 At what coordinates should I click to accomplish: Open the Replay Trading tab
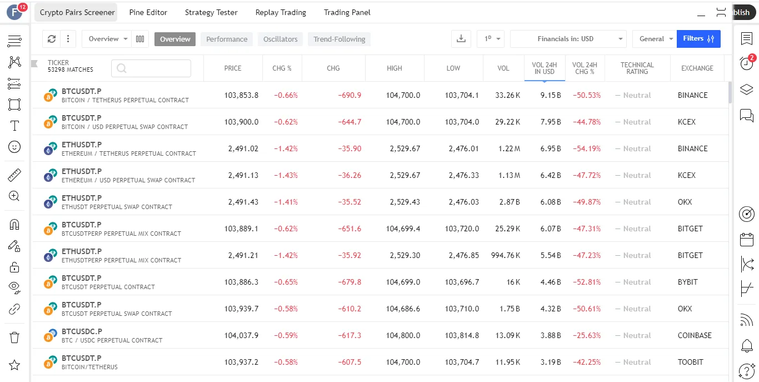point(281,12)
